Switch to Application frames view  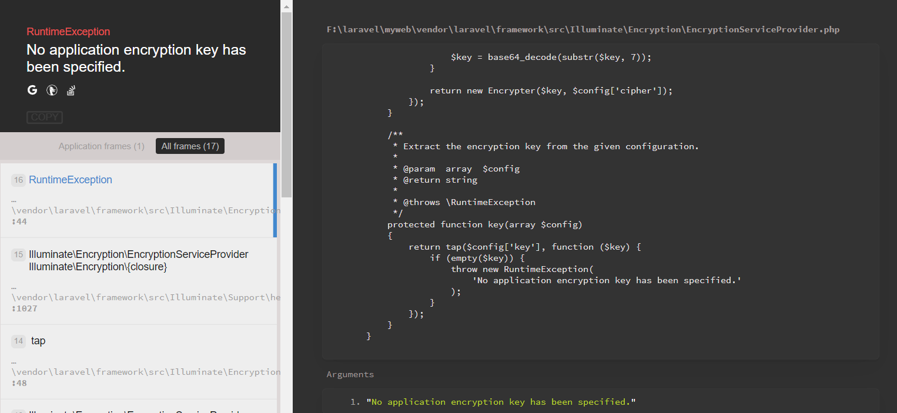[x=101, y=146]
